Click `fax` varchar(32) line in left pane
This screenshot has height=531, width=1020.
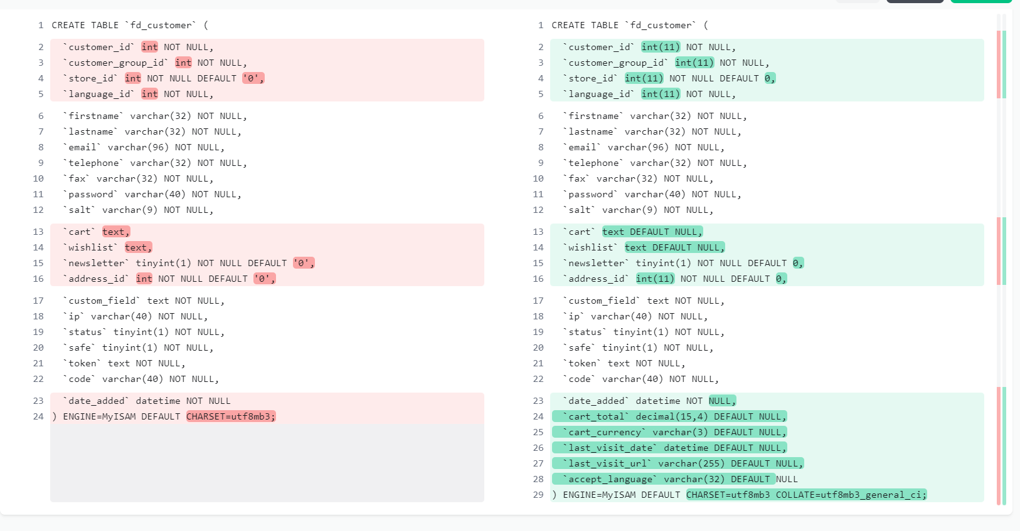click(138, 178)
